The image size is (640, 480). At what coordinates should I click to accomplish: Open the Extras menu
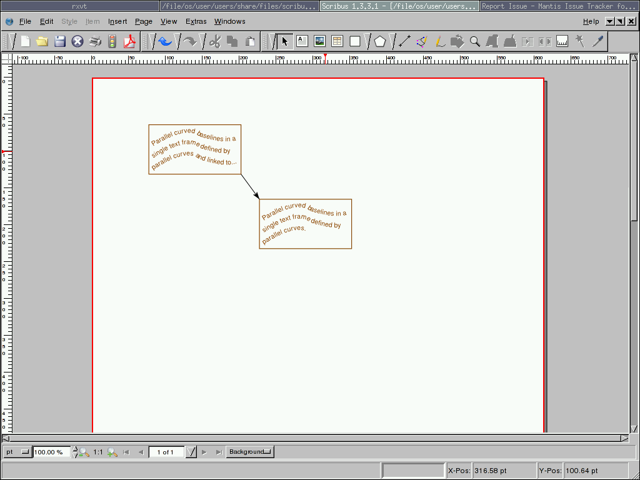(196, 21)
